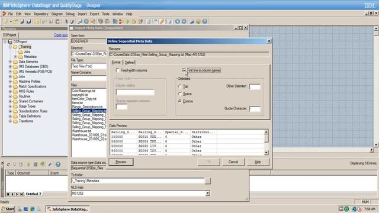Click the previous tab navigation arrow
Screen dimensions: 379x213
pos(12,194)
